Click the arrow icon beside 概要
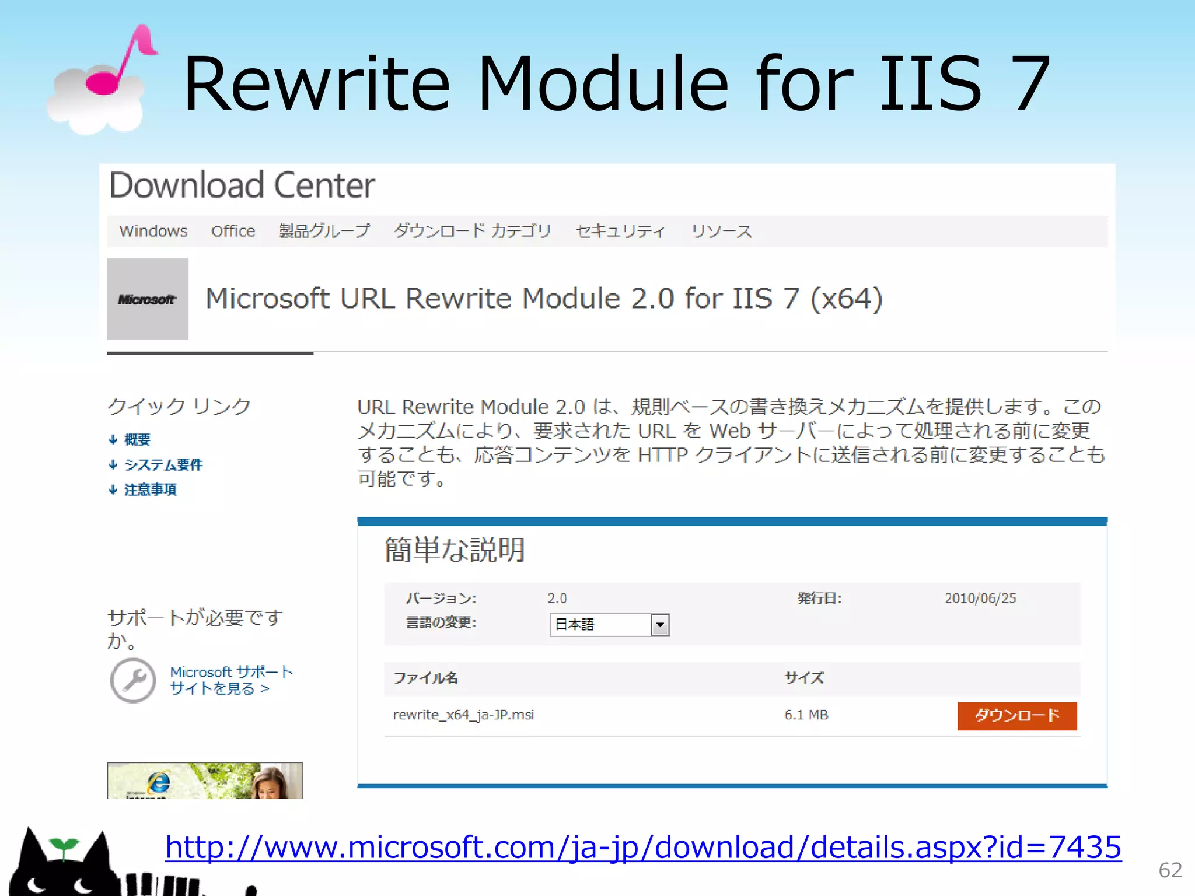This screenshot has width=1195, height=896. 113,439
